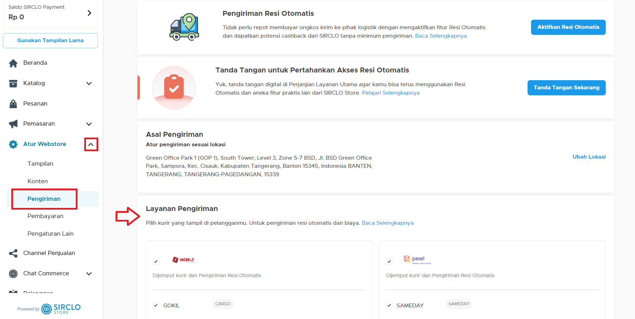Uncheck the SiCepat courier checkbox

(x=156, y=261)
